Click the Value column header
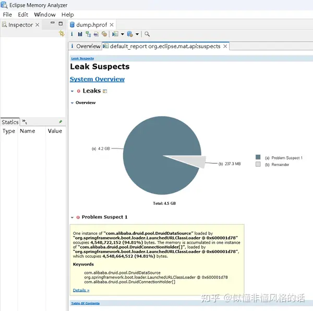 [x=55, y=131]
